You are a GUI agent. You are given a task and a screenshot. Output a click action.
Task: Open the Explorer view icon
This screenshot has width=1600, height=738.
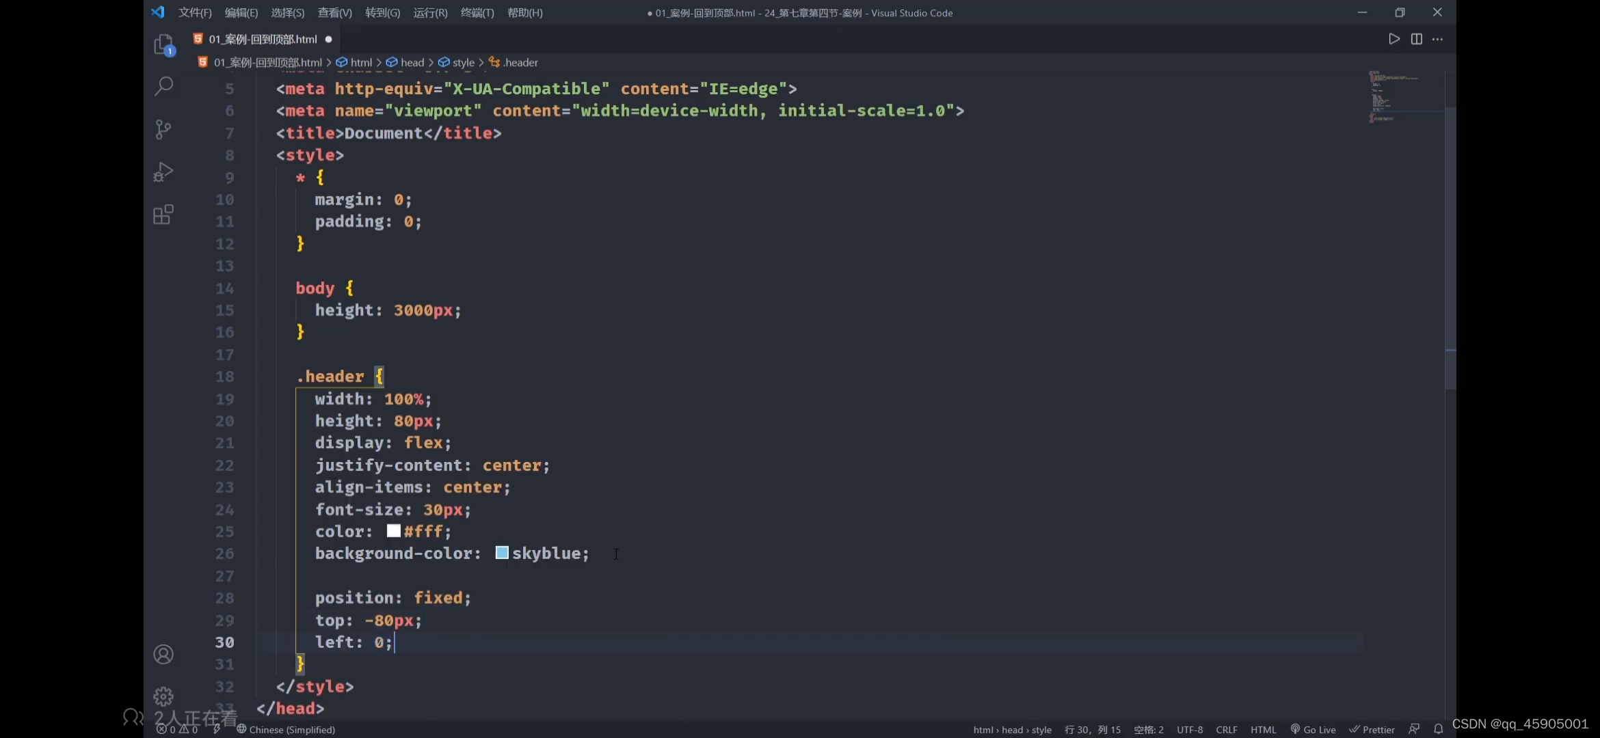click(163, 45)
